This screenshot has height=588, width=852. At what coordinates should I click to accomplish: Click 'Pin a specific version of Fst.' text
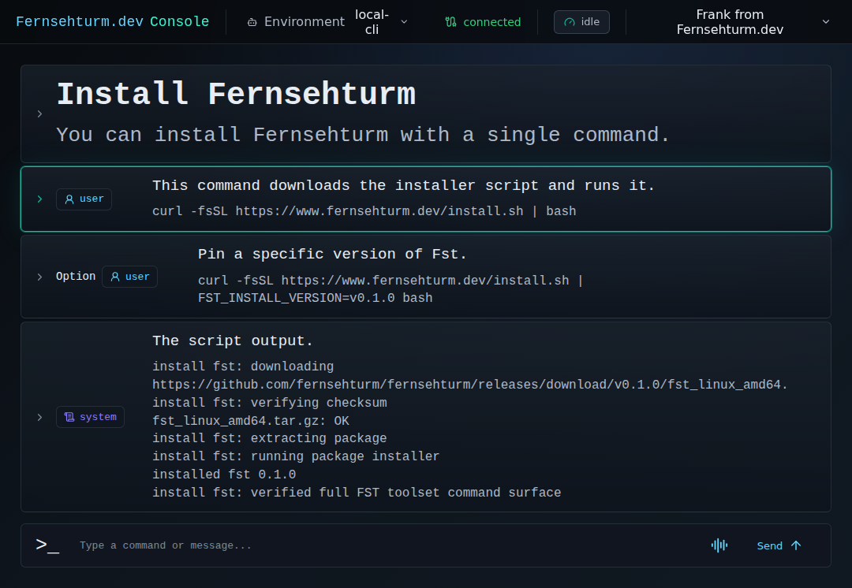click(333, 254)
